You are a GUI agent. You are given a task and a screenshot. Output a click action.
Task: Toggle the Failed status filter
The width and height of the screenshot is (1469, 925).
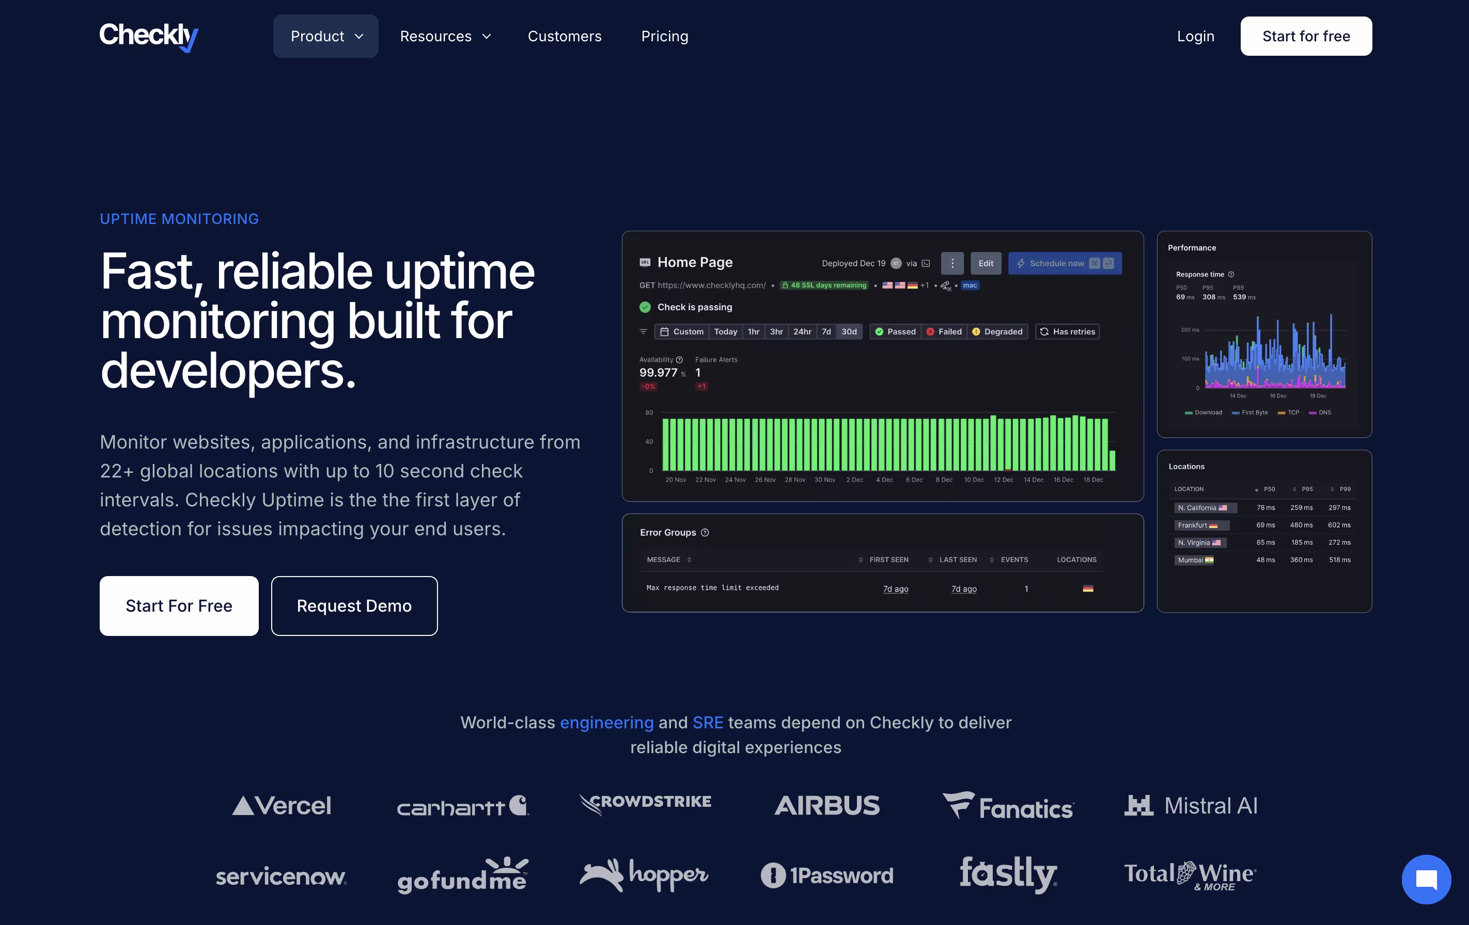[x=944, y=332]
